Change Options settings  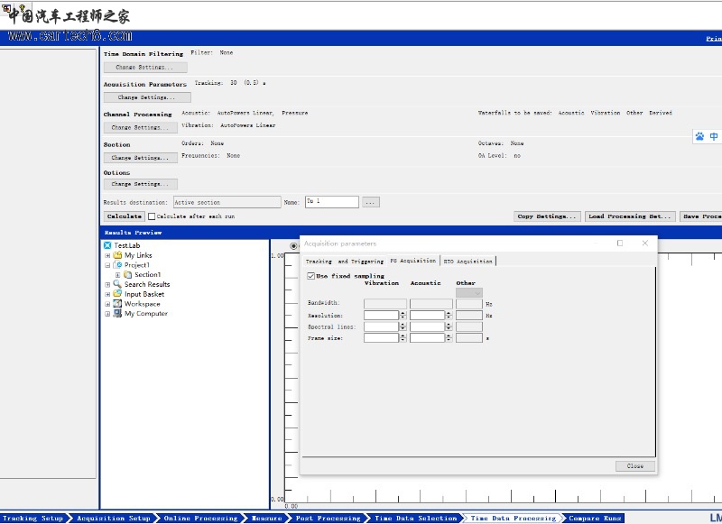coord(141,184)
